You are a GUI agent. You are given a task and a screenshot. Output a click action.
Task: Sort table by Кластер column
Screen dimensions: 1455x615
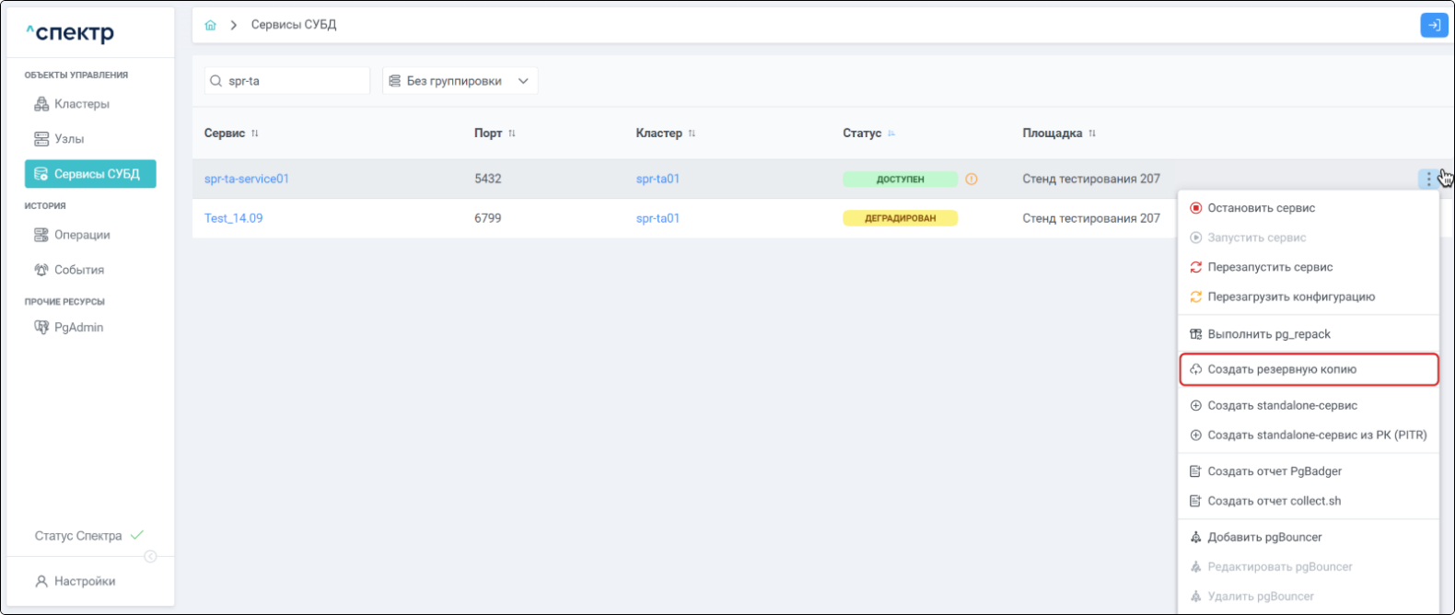coord(692,133)
